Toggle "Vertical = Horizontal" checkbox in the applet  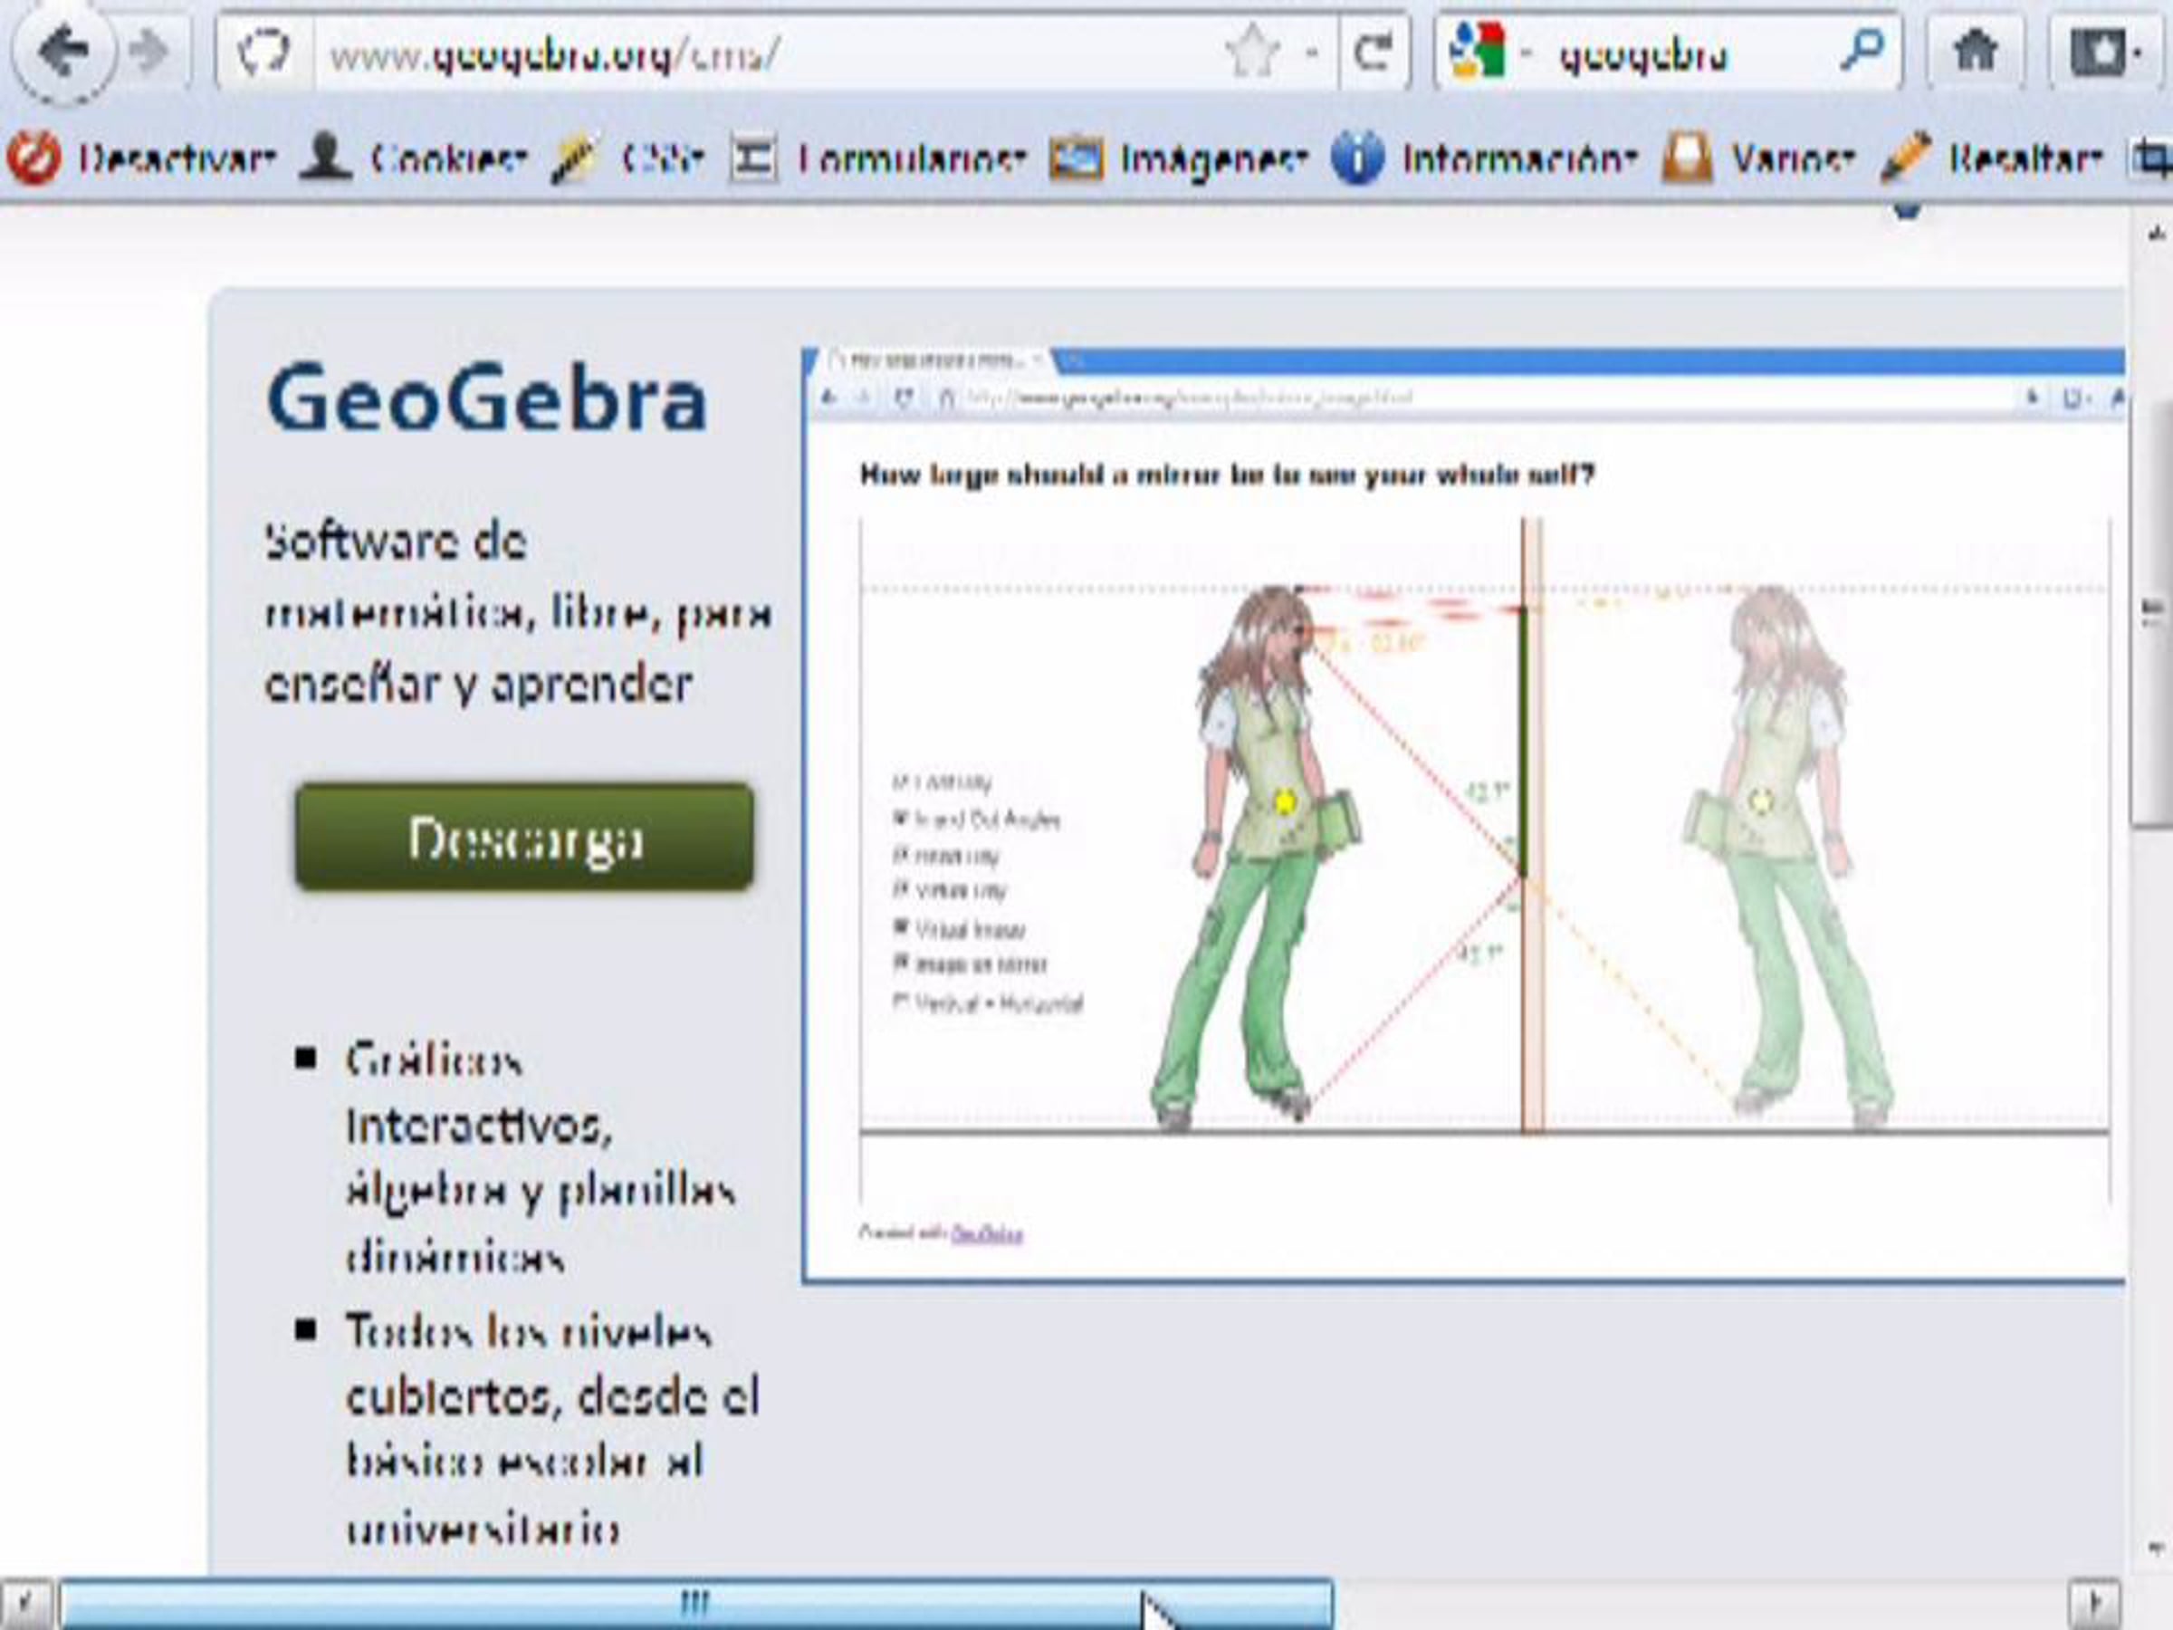[900, 1002]
